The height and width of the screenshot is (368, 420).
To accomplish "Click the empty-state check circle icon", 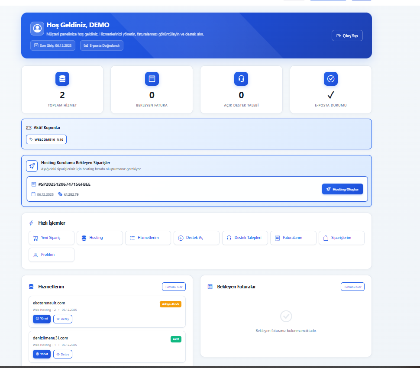I will pyautogui.click(x=286, y=316).
